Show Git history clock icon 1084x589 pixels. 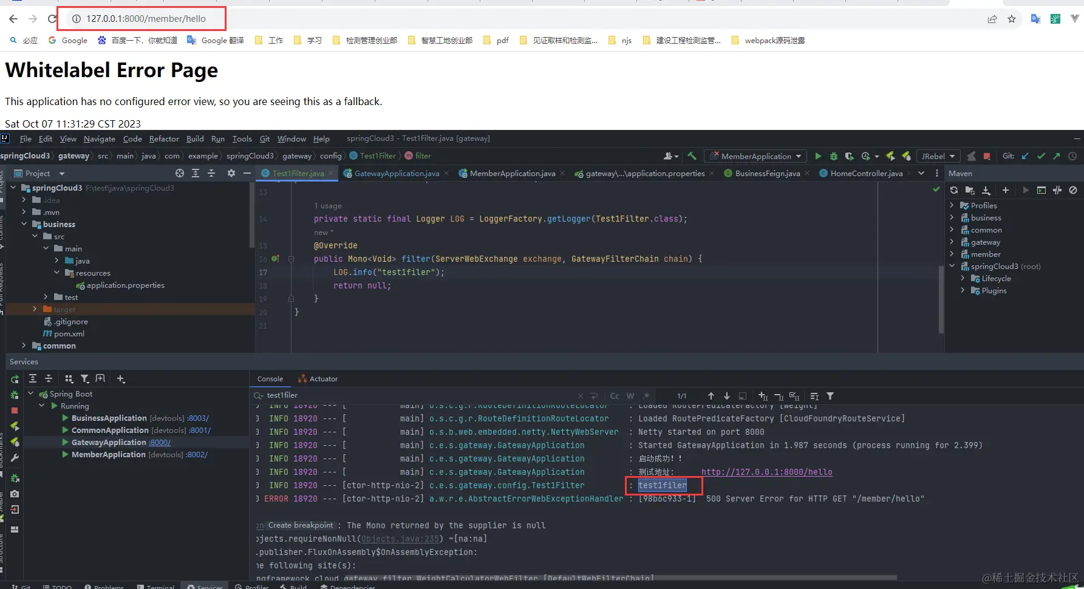(1072, 156)
